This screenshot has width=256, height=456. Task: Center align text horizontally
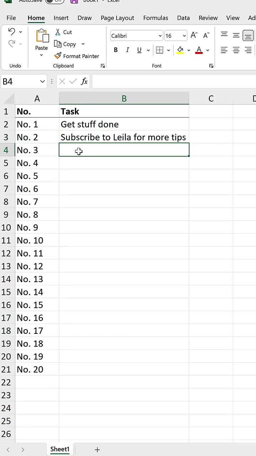coord(236,50)
